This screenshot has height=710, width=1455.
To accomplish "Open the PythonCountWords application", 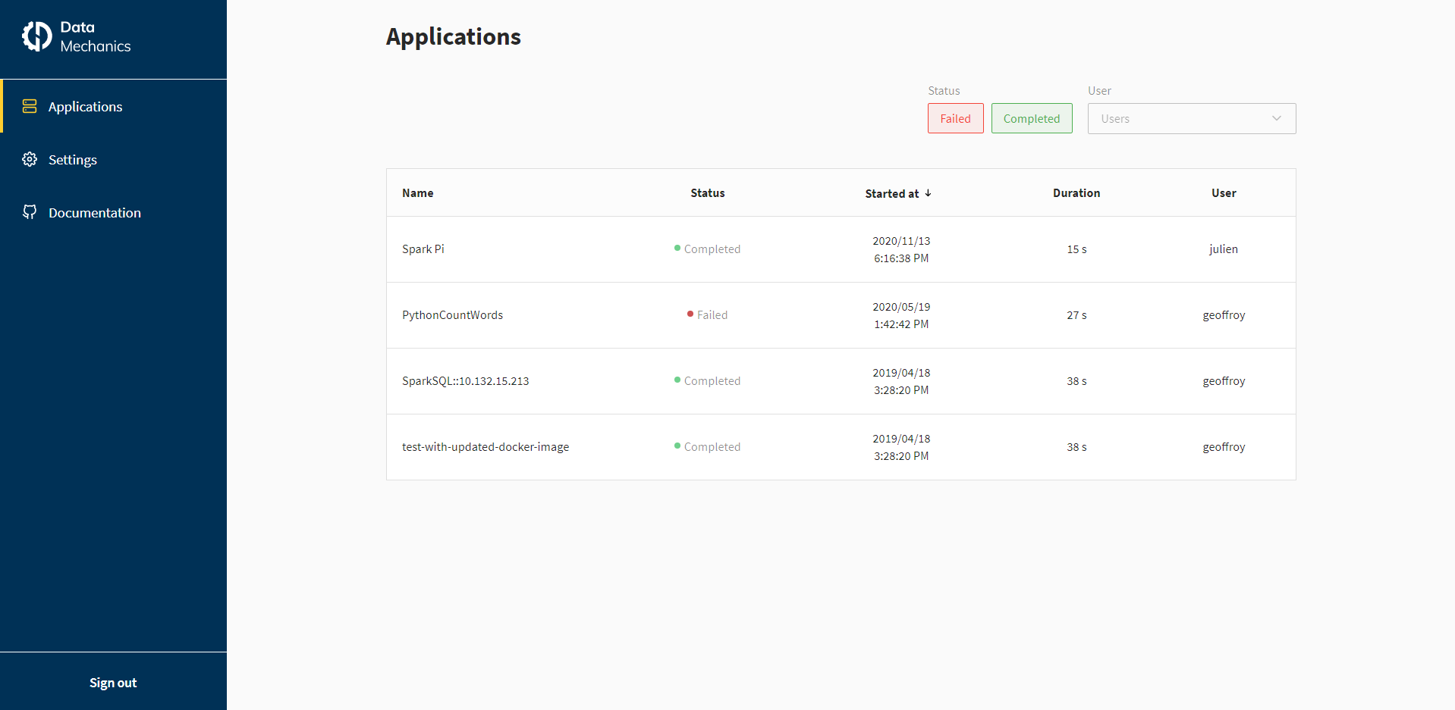I will click(x=452, y=314).
